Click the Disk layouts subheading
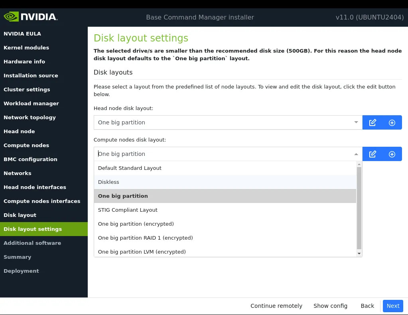 pyautogui.click(x=113, y=72)
